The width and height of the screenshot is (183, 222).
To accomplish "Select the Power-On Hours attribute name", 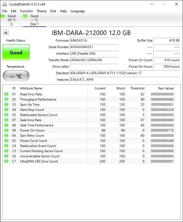I will pos(32,130).
